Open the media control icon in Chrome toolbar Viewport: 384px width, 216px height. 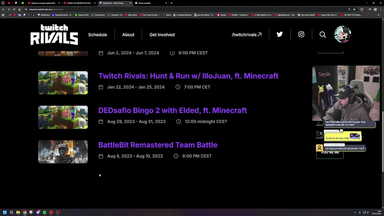370,9
